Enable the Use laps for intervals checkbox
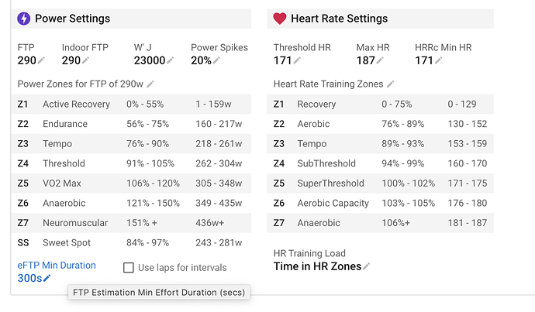The width and height of the screenshot is (535, 312). [129, 268]
